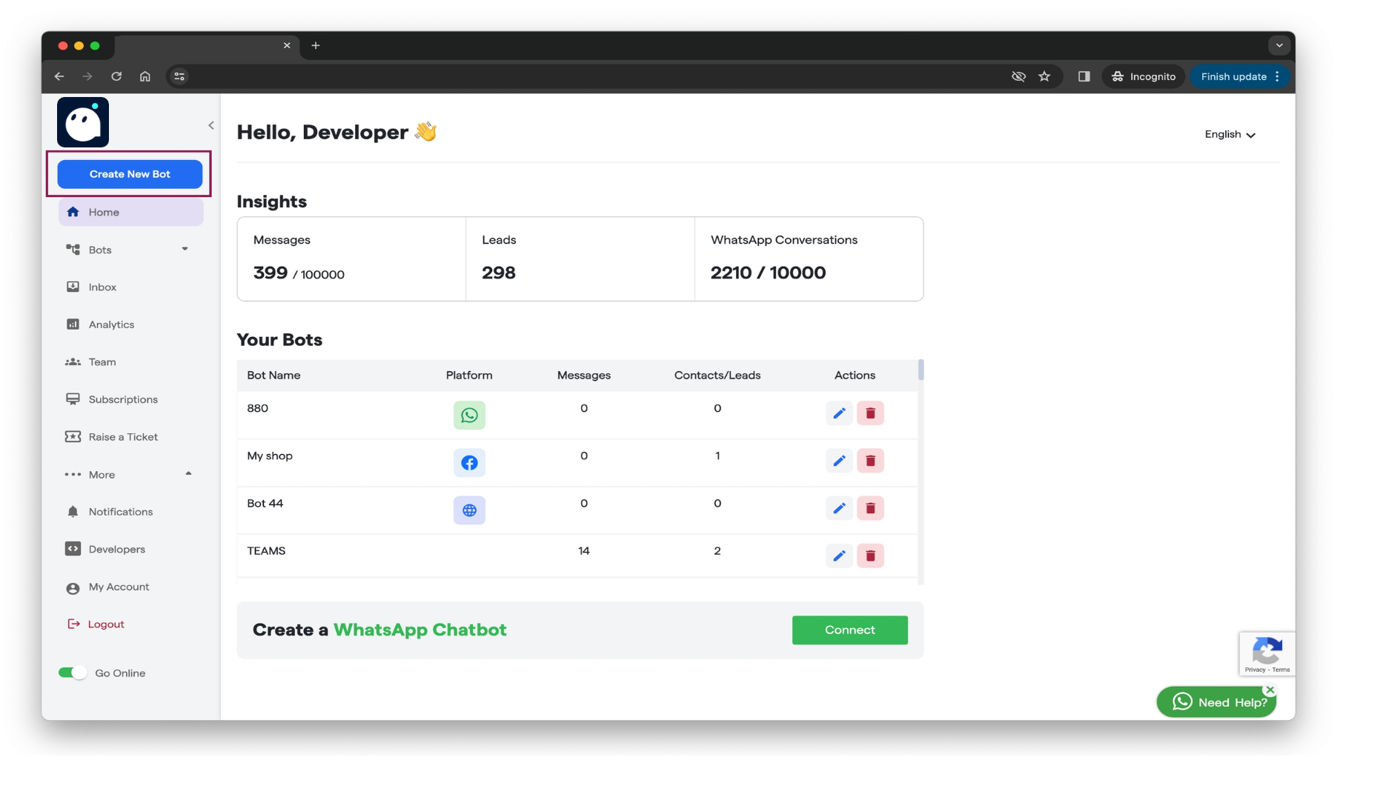The height and width of the screenshot is (800, 1383).
Task: Collapse the More section arrow
Action: point(188,473)
